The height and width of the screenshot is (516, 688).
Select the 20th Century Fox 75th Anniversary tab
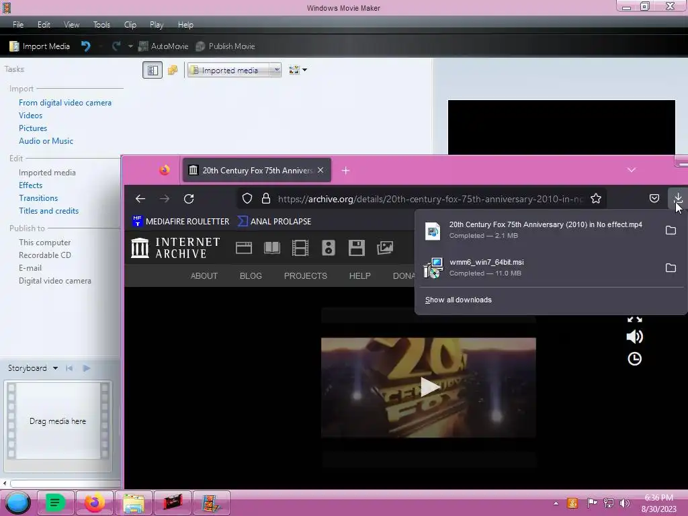[257, 170]
